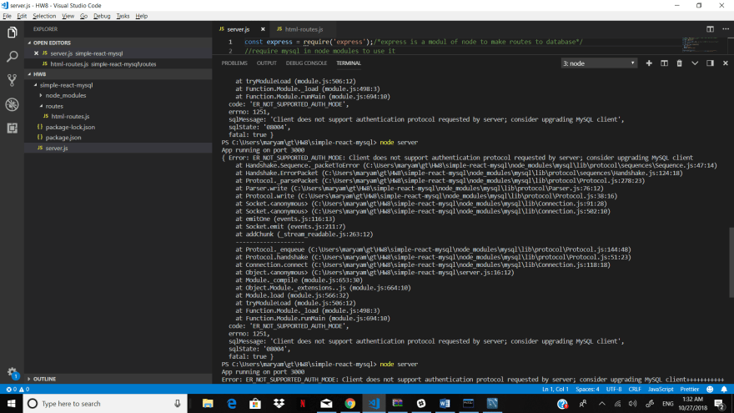Close server.js in Open Editors list
The image size is (734, 413).
click(x=36, y=53)
